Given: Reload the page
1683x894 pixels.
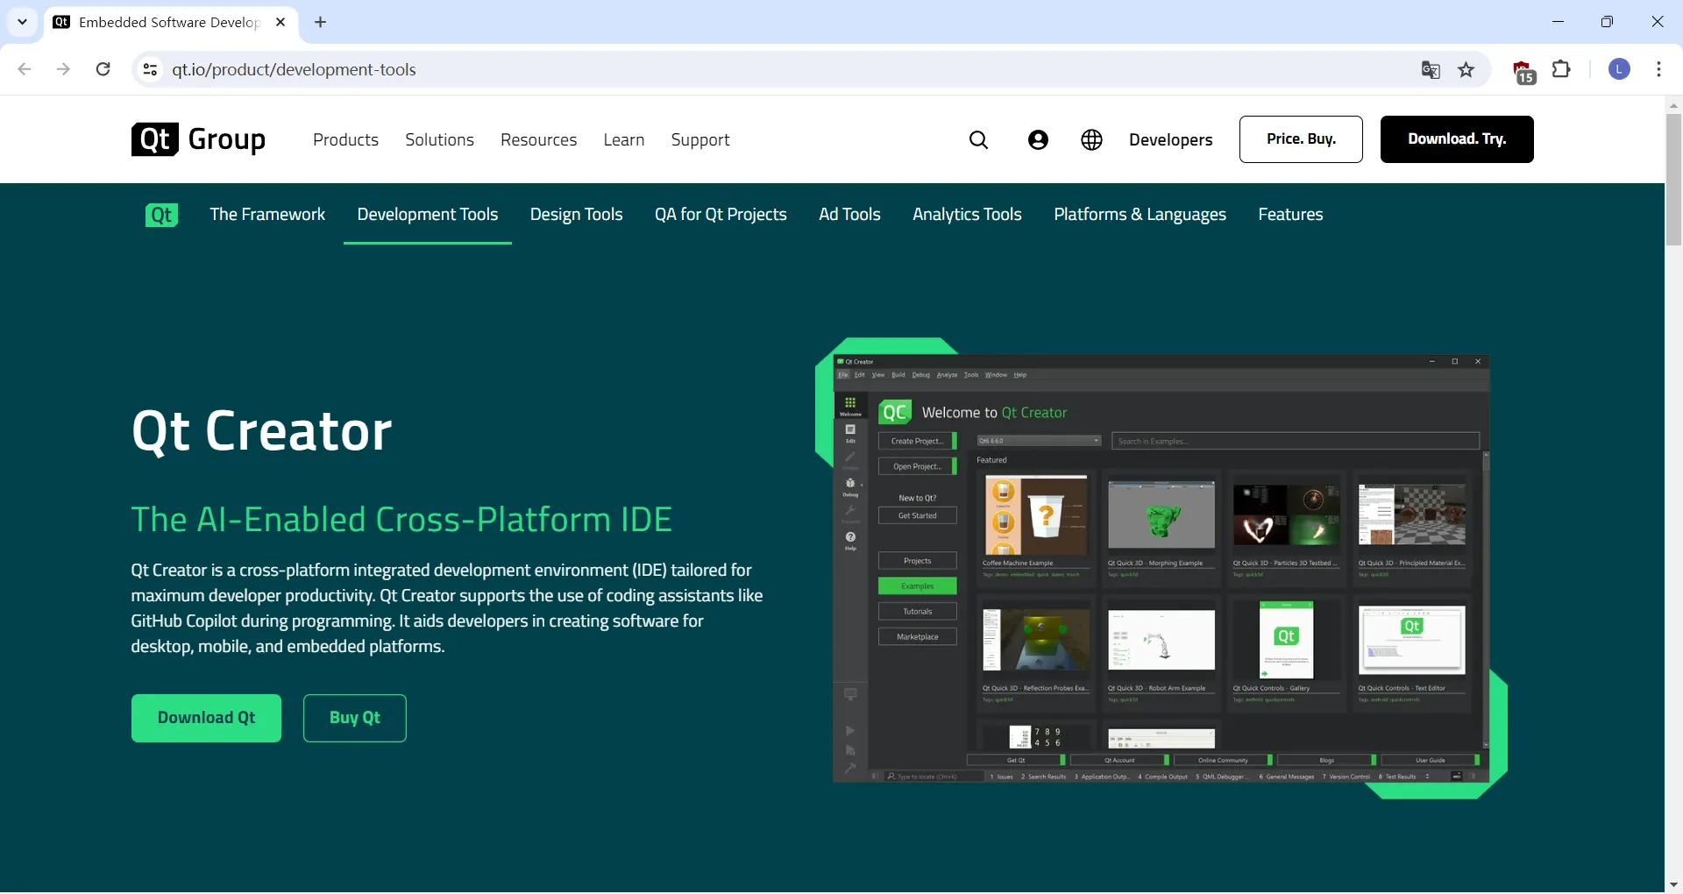Looking at the screenshot, I should point(103,69).
